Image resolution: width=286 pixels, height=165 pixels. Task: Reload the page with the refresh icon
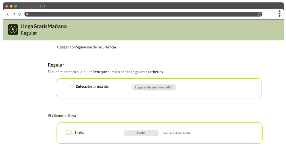click(20, 14)
